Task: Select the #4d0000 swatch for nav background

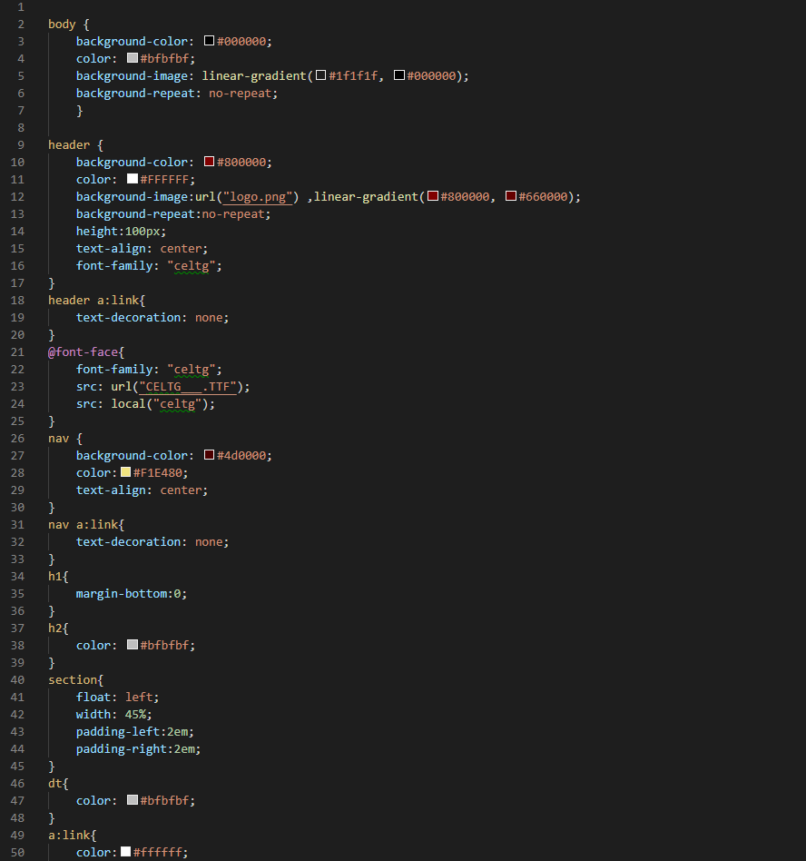Action: [x=210, y=455]
